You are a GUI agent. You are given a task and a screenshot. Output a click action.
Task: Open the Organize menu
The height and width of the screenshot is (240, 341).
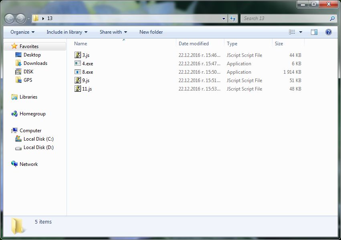pyautogui.click(x=22, y=32)
